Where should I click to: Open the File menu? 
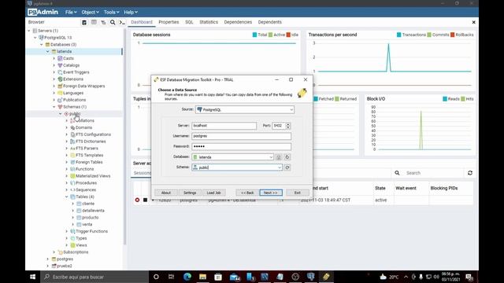coord(71,13)
